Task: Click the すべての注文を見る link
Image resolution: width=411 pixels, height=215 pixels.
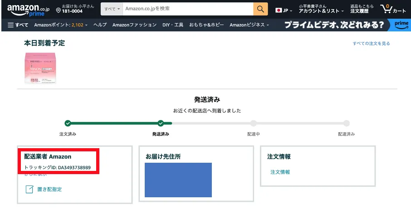Action: [x=371, y=44]
